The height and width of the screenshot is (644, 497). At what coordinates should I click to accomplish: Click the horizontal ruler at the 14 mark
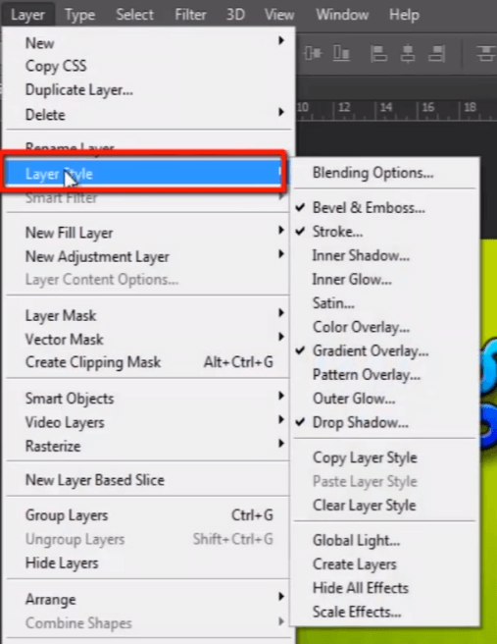point(385,108)
